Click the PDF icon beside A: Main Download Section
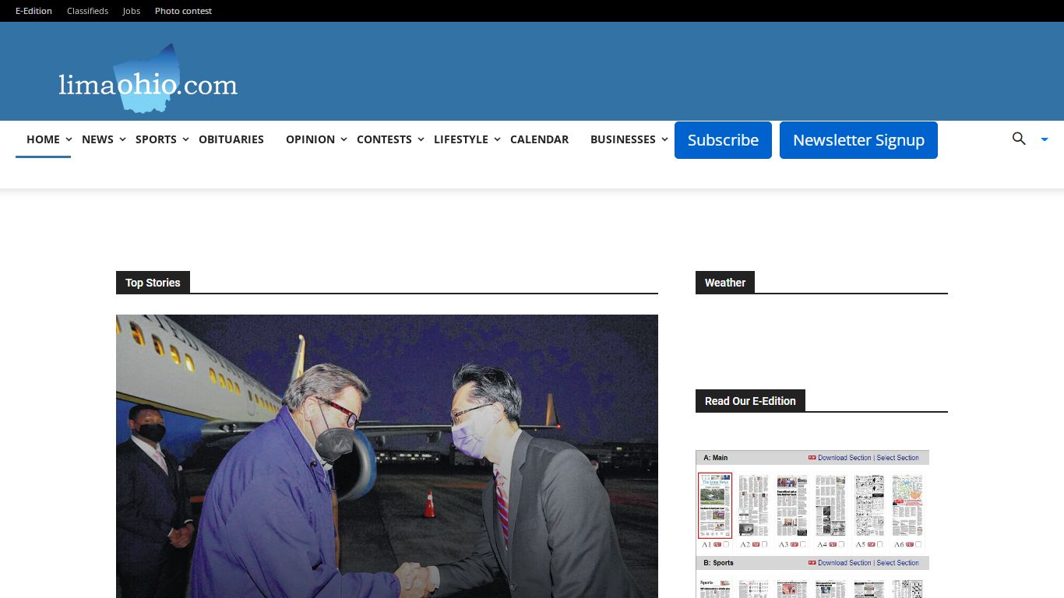Viewport: 1064px width, 598px height. point(812,458)
